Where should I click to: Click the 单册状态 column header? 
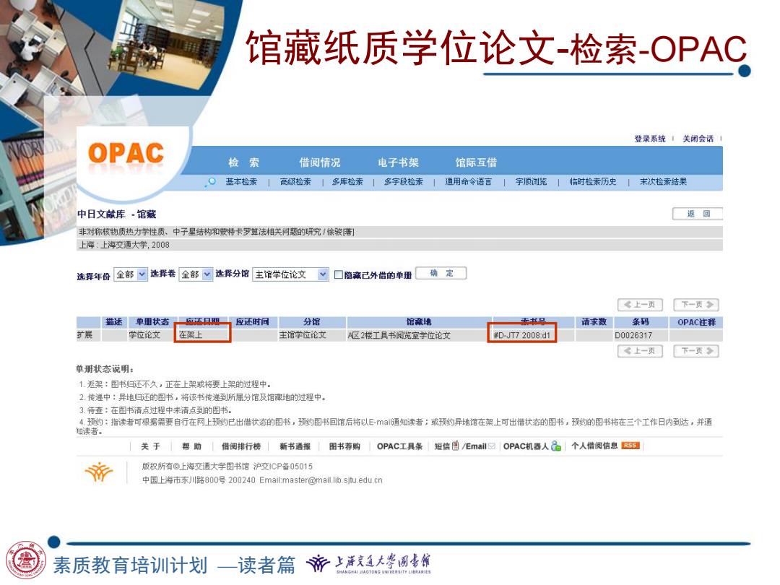(x=152, y=322)
